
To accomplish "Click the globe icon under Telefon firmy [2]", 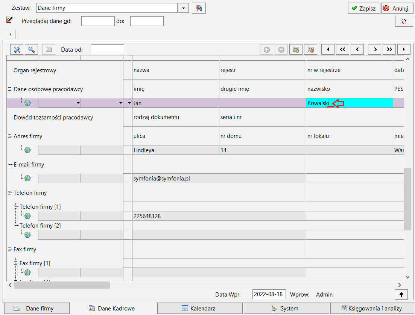I will (x=27, y=235).
